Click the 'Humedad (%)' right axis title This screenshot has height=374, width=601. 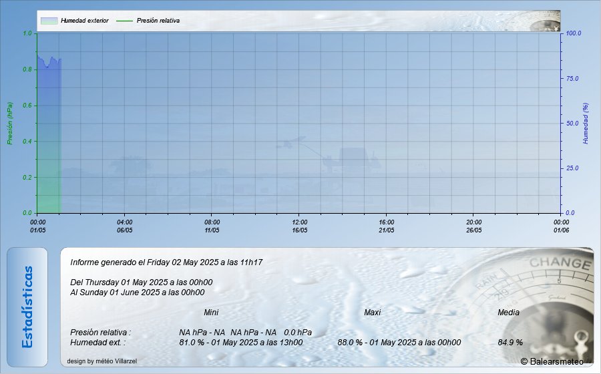pos(585,123)
